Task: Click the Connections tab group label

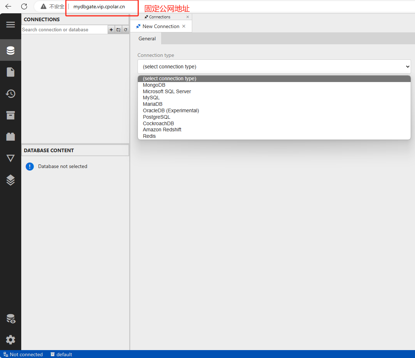Action: pyautogui.click(x=159, y=17)
